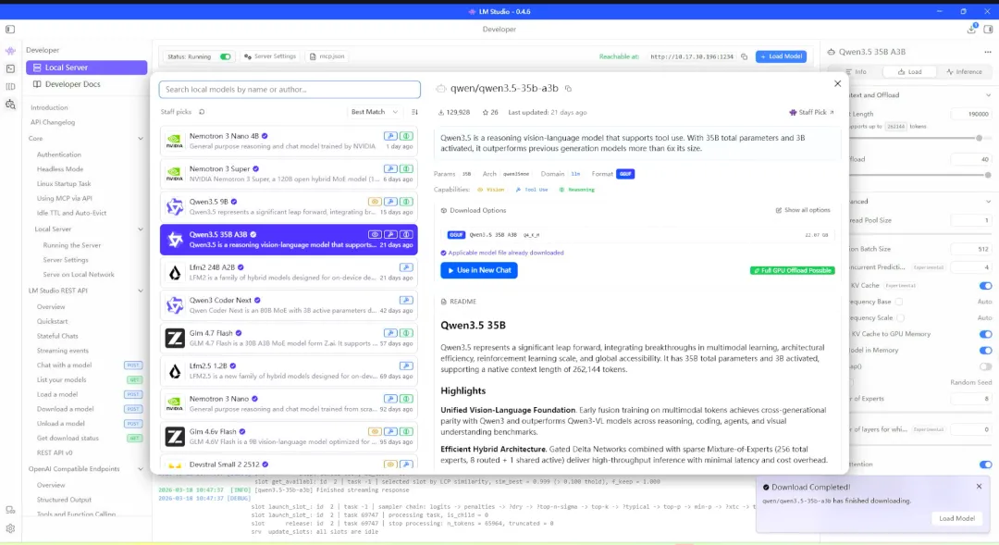
Task: Open the Introduction docs page
Action: click(x=49, y=107)
